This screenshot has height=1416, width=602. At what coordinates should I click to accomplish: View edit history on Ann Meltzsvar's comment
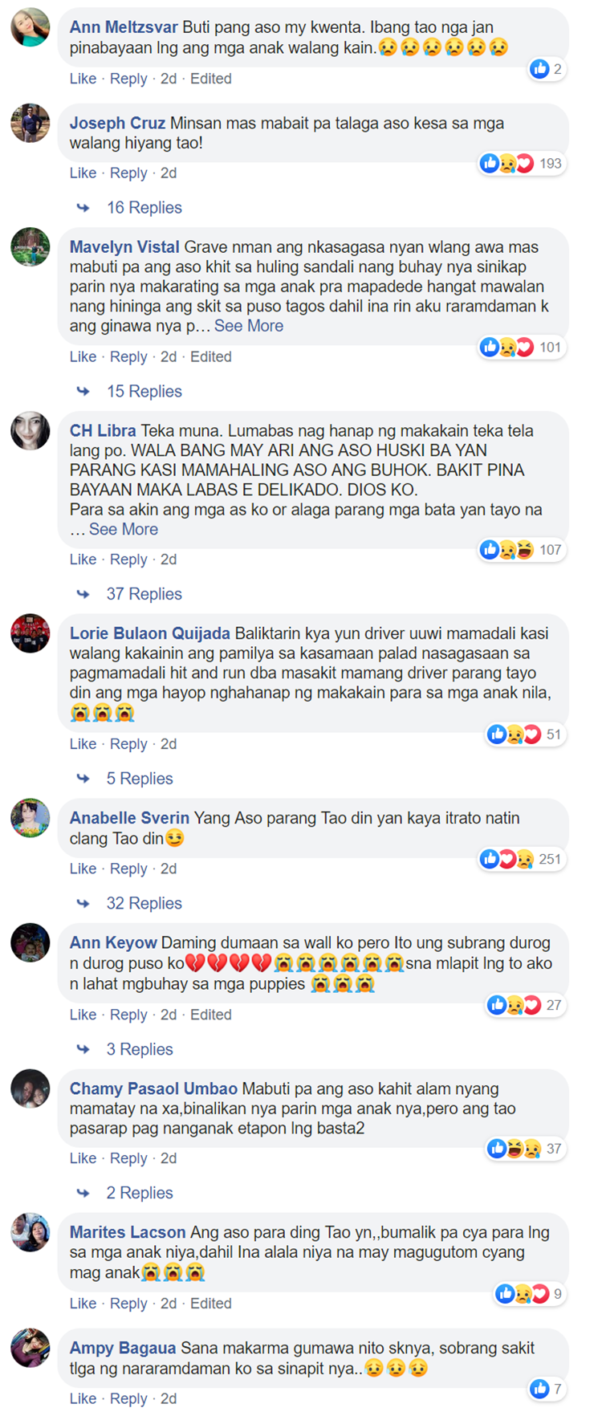pos(211,79)
